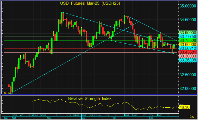Click the light green 33.90000 price label
Image resolution: width=198 pixels, height=120 pixels.
(x=187, y=33)
